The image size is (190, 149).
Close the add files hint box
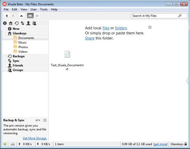150,27
